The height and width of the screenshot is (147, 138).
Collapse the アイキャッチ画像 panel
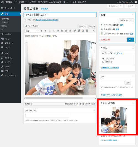(x=133, y=103)
